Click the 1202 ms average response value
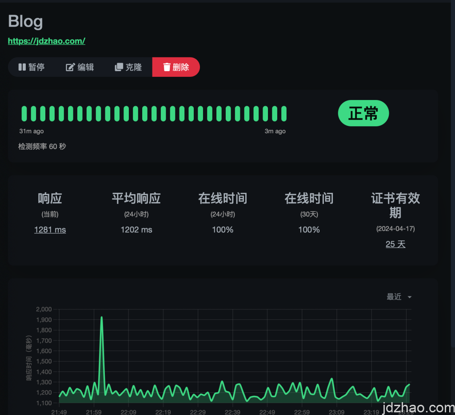Image resolution: width=455 pixels, height=415 pixels. [x=136, y=230]
